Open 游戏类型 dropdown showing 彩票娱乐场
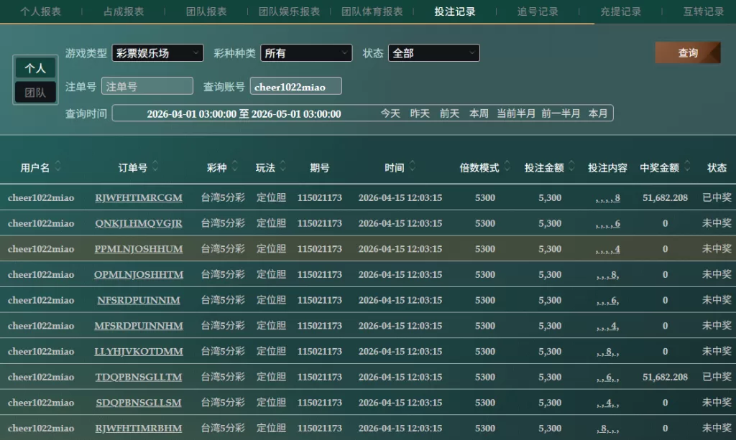The height and width of the screenshot is (440, 736). (157, 53)
